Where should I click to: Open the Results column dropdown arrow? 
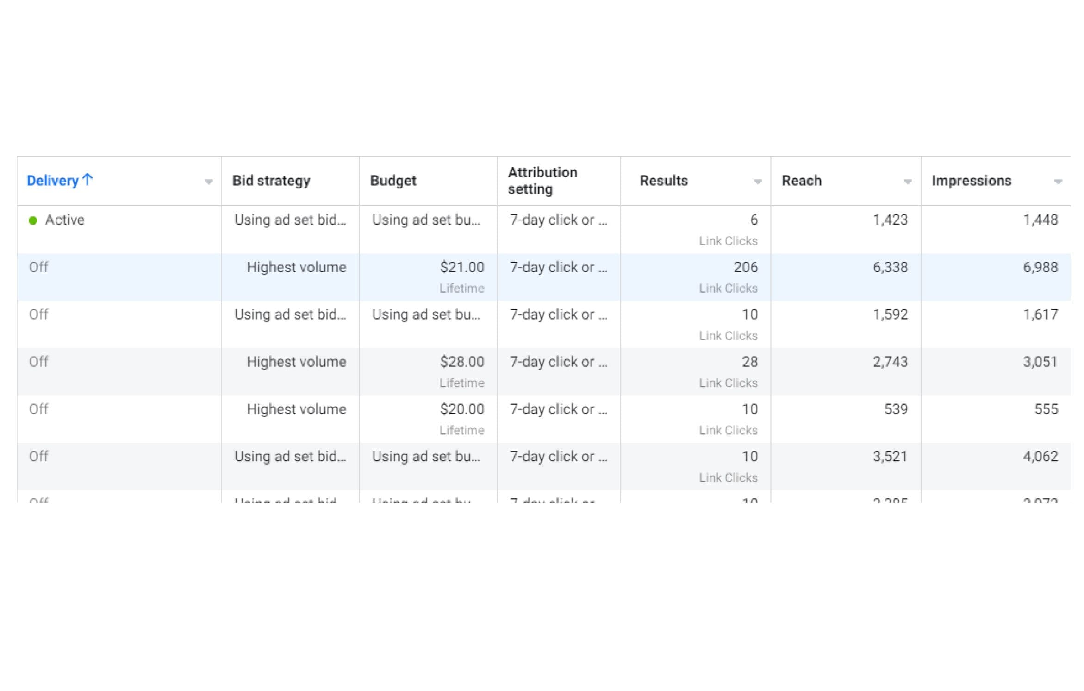pyautogui.click(x=758, y=182)
